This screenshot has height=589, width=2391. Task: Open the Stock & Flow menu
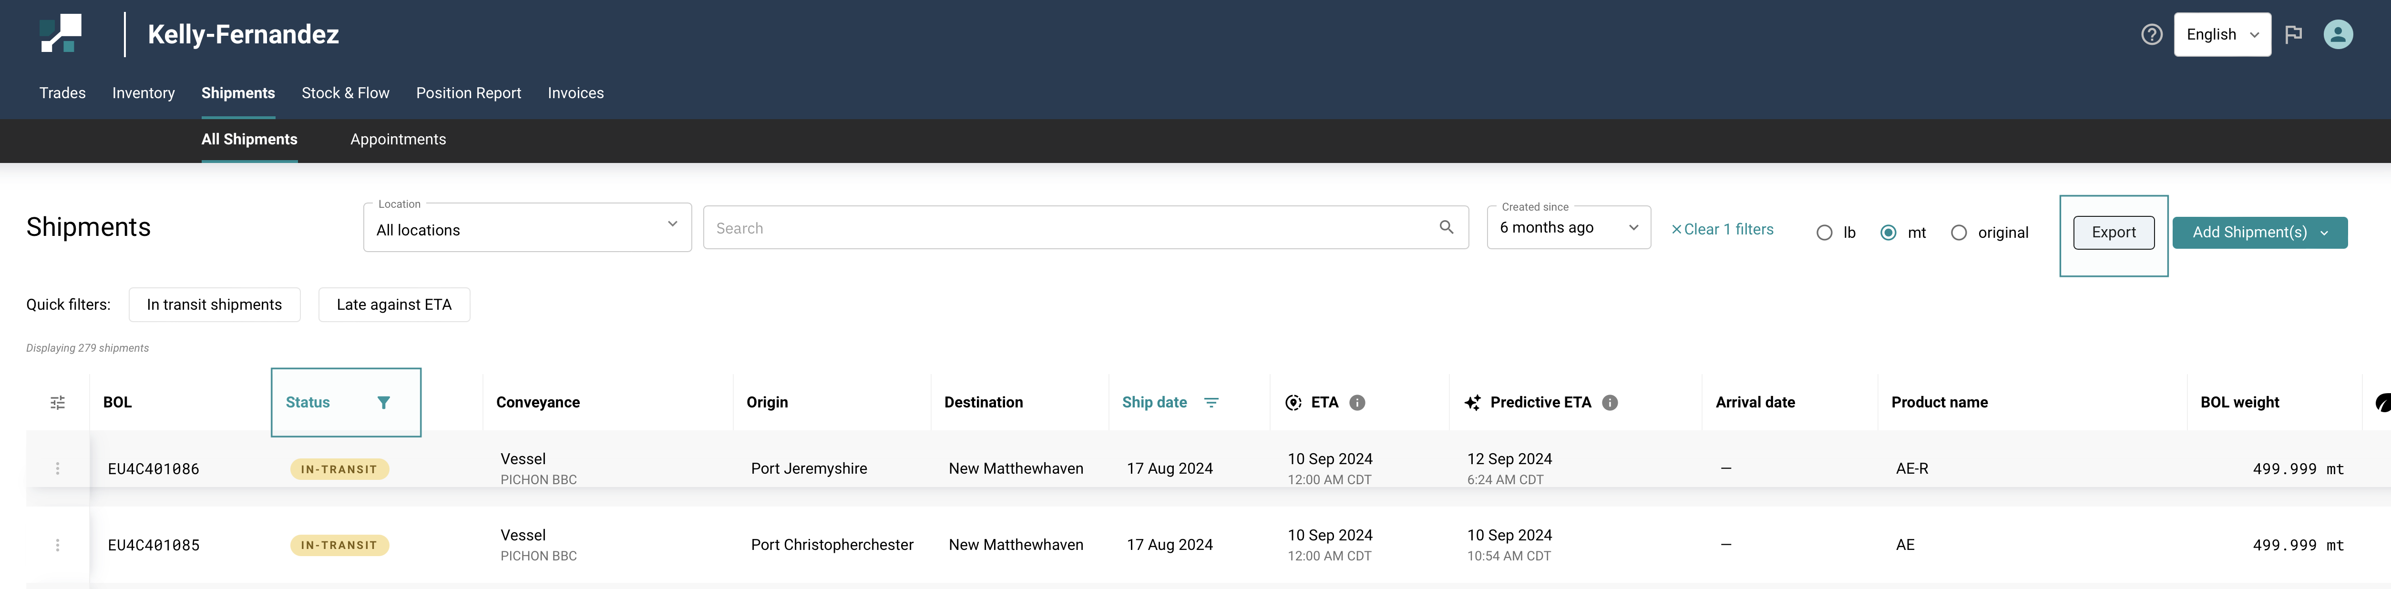345,93
